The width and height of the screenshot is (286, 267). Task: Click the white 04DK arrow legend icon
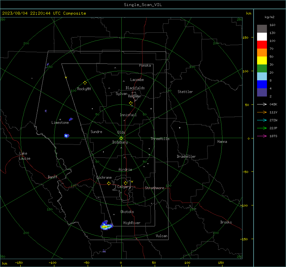click(x=262, y=104)
